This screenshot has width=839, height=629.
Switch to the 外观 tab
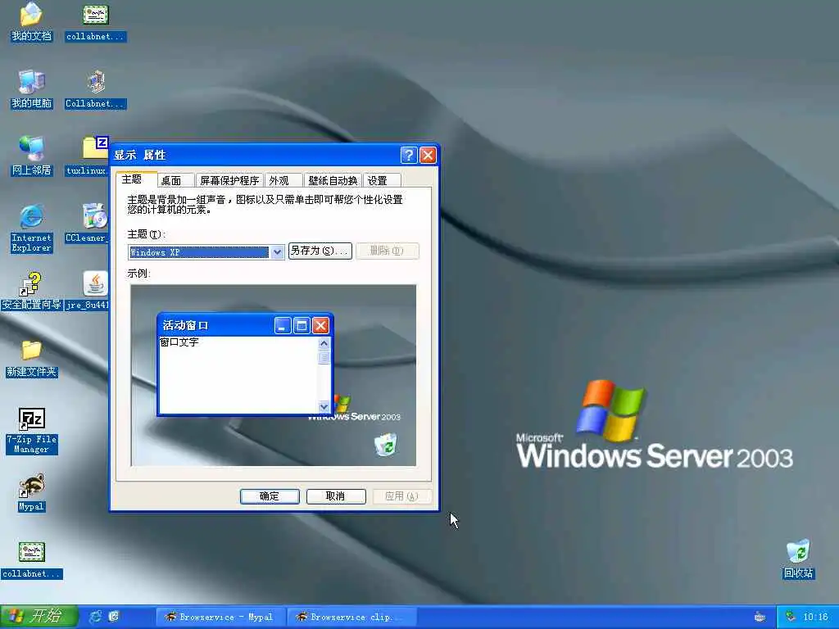pyautogui.click(x=283, y=180)
